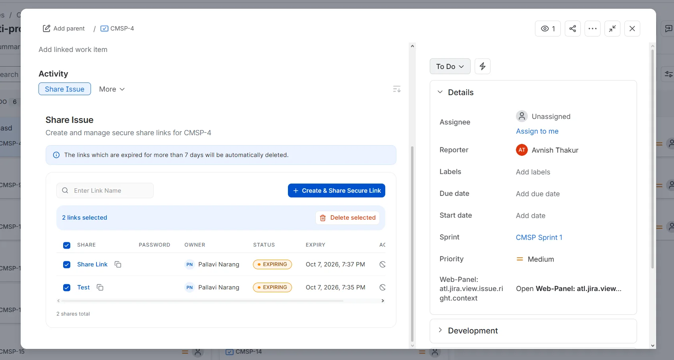The image size is (674, 360).
Task: Open the Web-Panel atl.jira.view link
Action: tap(569, 289)
